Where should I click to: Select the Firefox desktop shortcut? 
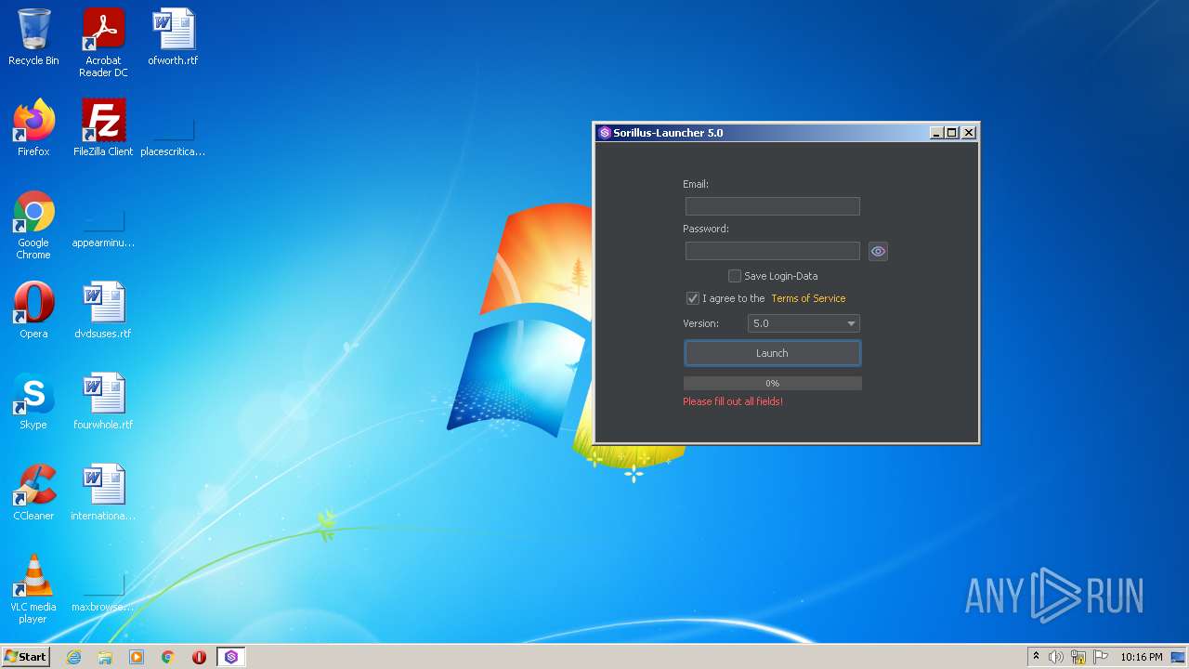tap(33, 128)
